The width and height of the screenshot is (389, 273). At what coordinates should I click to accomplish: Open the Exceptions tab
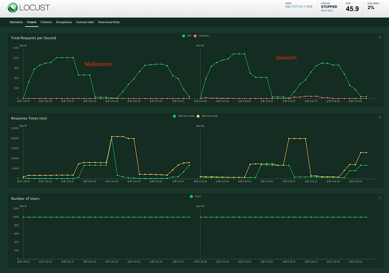[x=64, y=22]
